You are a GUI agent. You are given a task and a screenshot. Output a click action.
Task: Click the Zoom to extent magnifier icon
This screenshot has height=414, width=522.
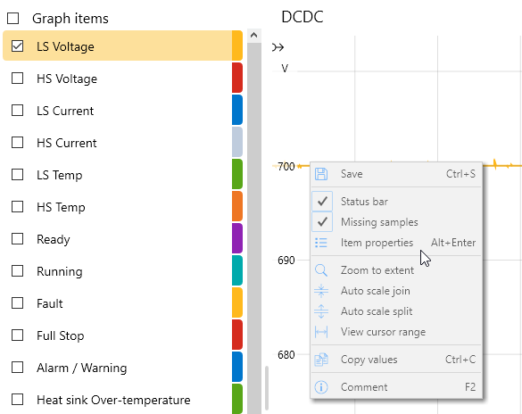click(321, 270)
